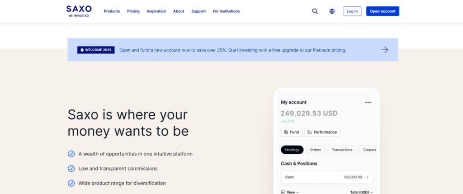
Task: Select the partially visible Corporate tab
Action: (368, 150)
